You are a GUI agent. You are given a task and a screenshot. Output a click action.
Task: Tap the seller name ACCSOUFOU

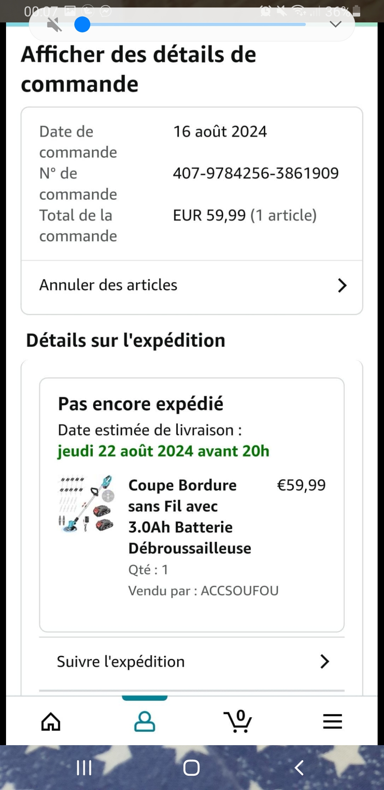[240, 591]
